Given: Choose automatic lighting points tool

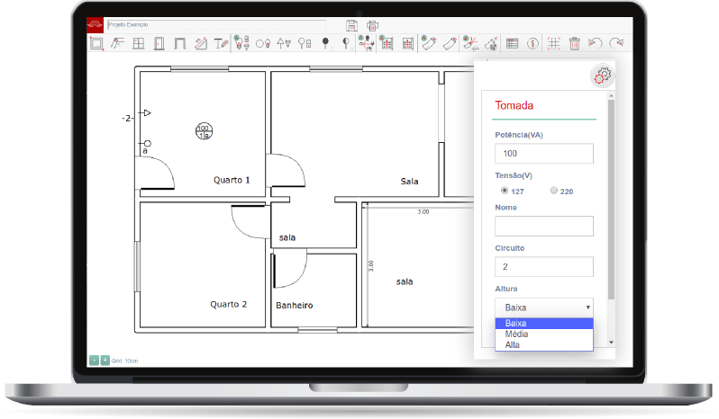Looking at the screenshot, I should pyautogui.click(x=241, y=43).
